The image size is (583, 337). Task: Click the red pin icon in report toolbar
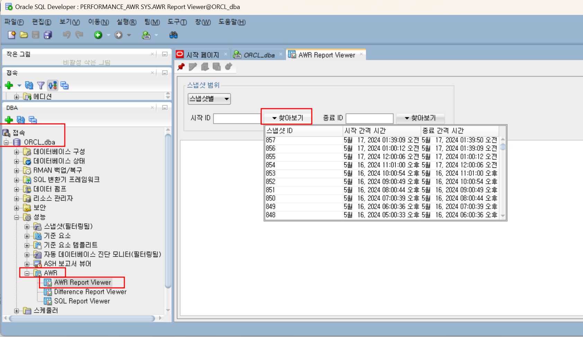[x=181, y=67]
